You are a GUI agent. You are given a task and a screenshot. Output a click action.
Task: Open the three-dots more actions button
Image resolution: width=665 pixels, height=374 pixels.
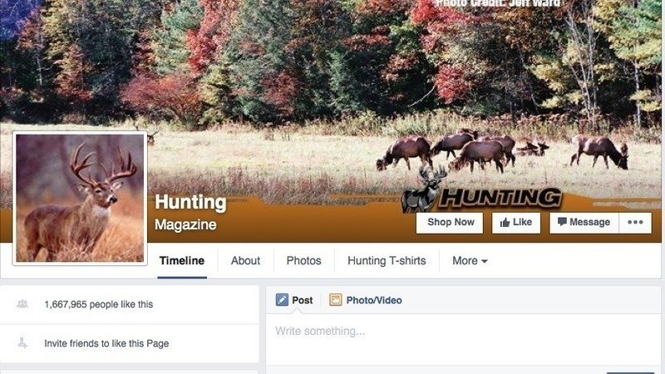tap(635, 223)
